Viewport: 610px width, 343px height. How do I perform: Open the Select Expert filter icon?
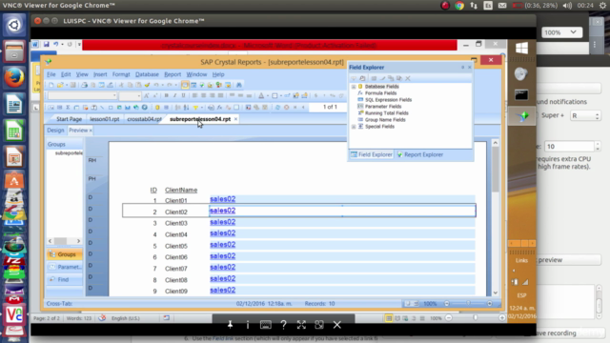(x=195, y=108)
